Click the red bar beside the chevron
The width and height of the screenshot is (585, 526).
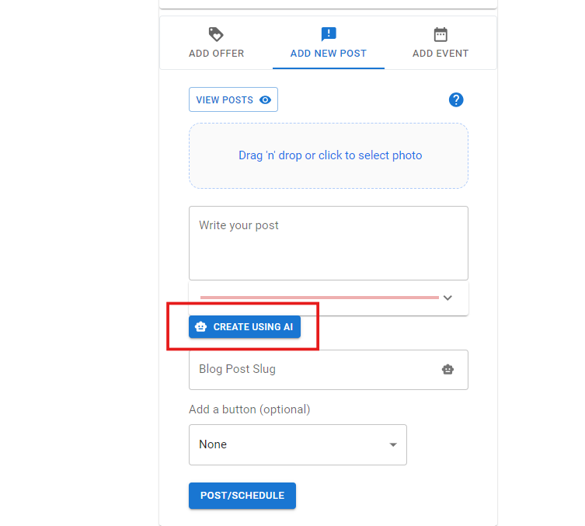(319, 298)
